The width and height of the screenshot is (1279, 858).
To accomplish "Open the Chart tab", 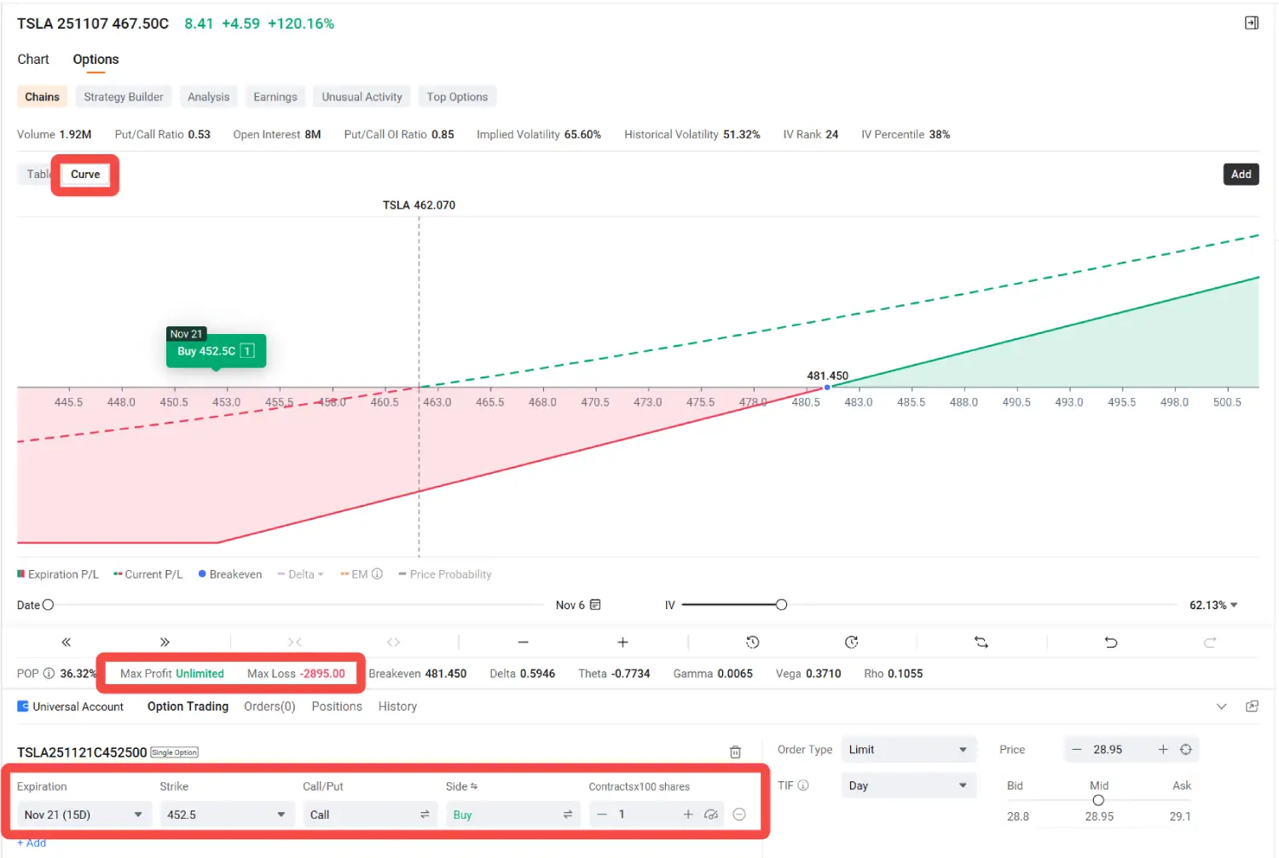I will pyautogui.click(x=33, y=59).
